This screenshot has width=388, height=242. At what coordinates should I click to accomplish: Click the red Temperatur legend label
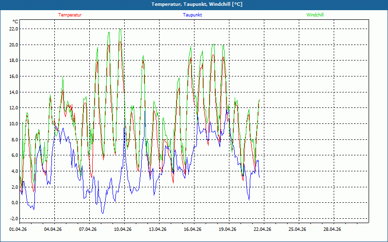click(x=70, y=15)
